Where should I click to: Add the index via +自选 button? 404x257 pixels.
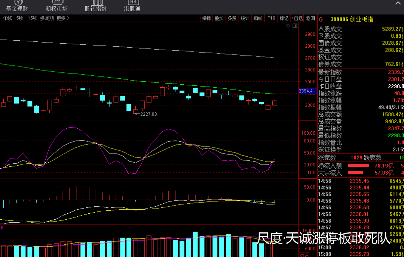pos(297,18)
